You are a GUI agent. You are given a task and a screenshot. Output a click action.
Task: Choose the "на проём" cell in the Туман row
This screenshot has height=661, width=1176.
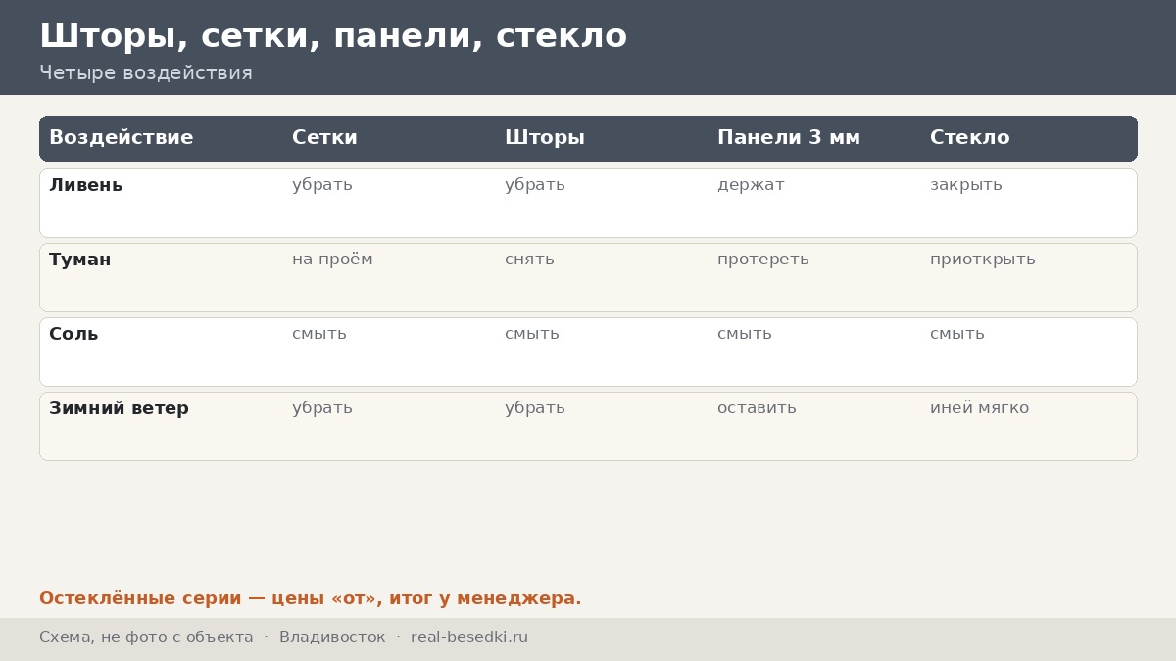[x=332, y=260]
